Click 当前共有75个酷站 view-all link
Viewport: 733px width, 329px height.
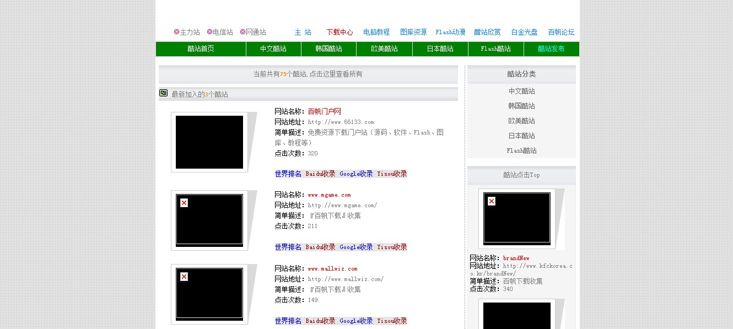308,74
